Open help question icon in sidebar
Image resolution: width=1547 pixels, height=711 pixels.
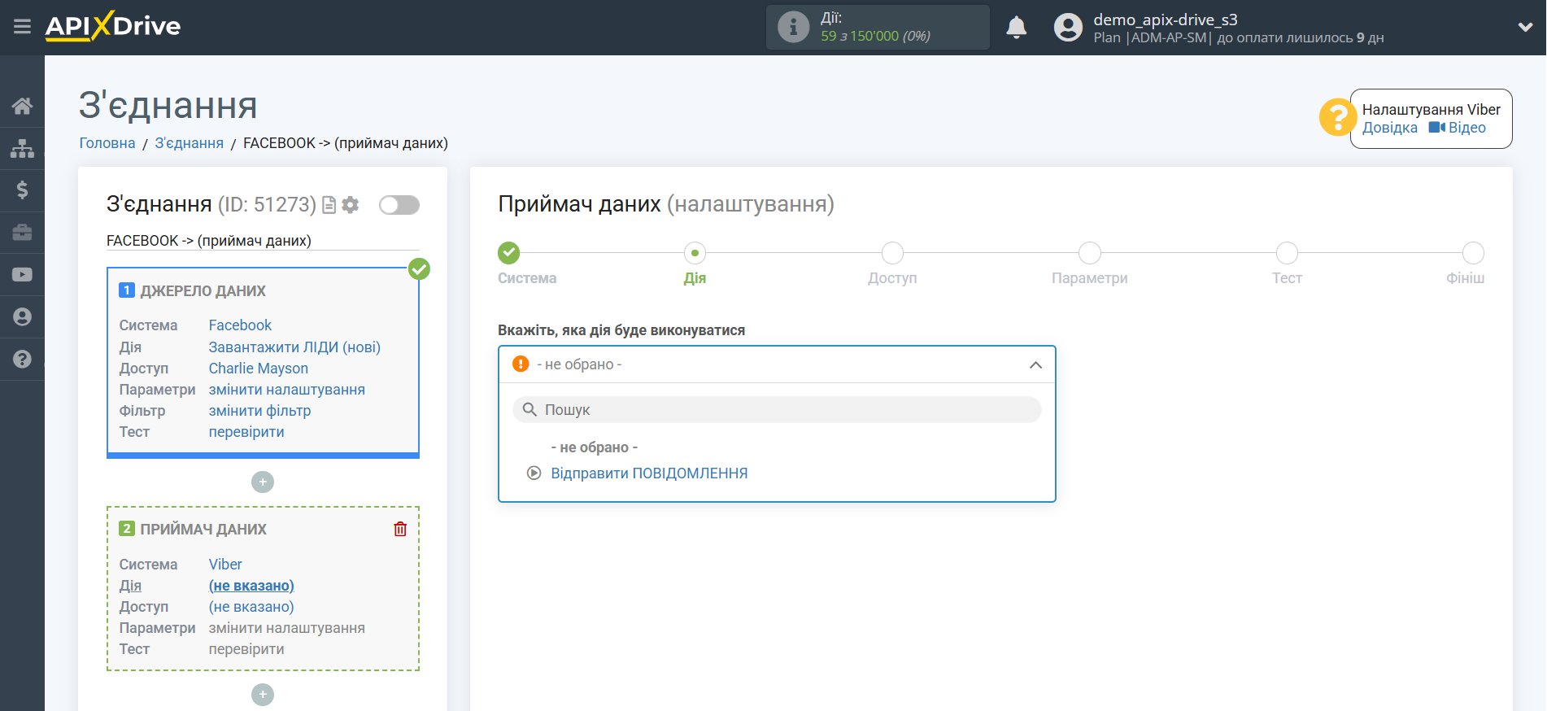22,359
